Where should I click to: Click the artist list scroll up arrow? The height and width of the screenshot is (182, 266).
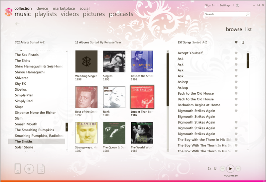pos(67,51)
